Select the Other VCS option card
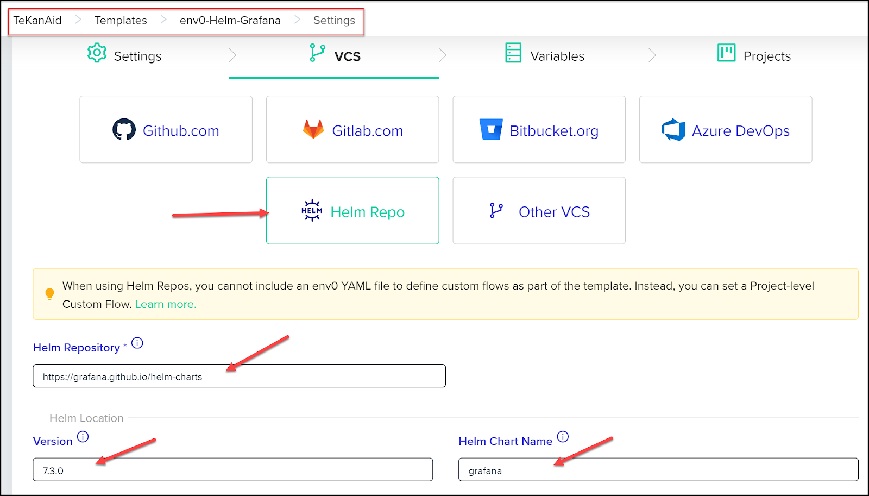869x496 pixels. tap(539, 211)
